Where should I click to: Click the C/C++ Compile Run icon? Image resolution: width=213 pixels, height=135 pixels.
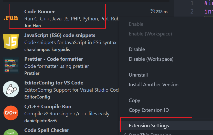click(11, 113)
